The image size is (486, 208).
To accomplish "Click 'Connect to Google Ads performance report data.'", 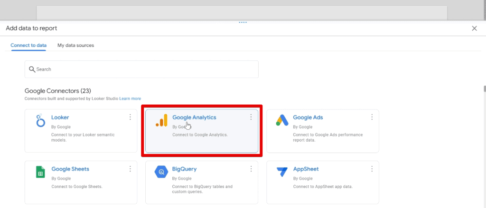I will click(328, 137).
